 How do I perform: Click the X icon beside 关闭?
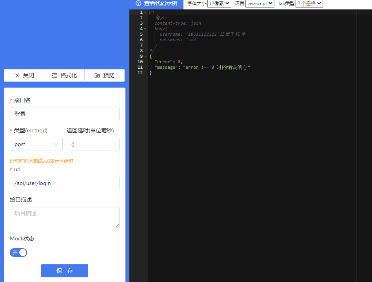coord(17,76)
